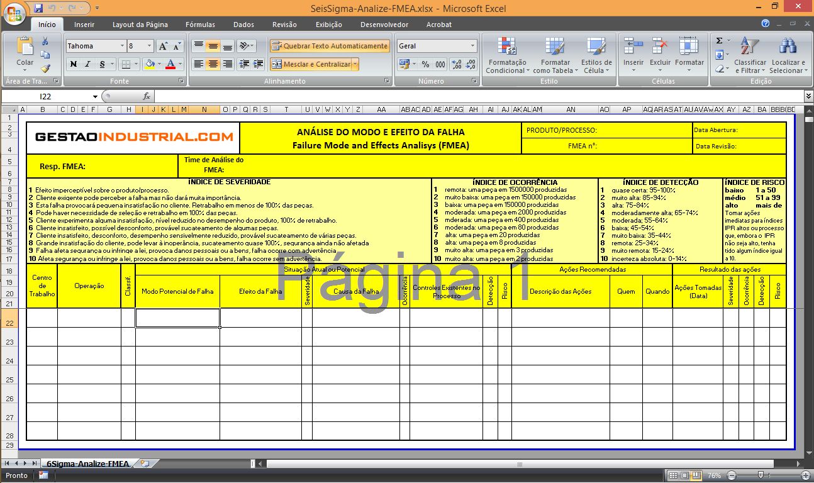Select the 6Sigma-Analize-FMEA sheet tab

tap(87, 464)
